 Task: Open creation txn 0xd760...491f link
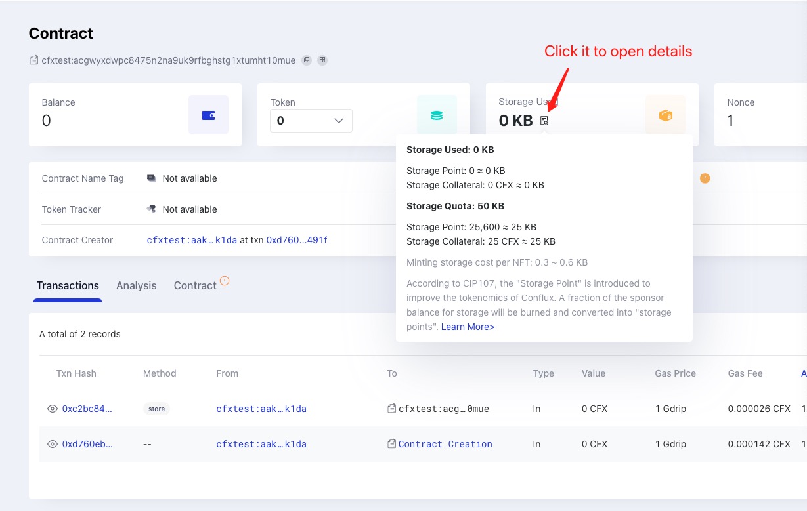click(296, 240)
